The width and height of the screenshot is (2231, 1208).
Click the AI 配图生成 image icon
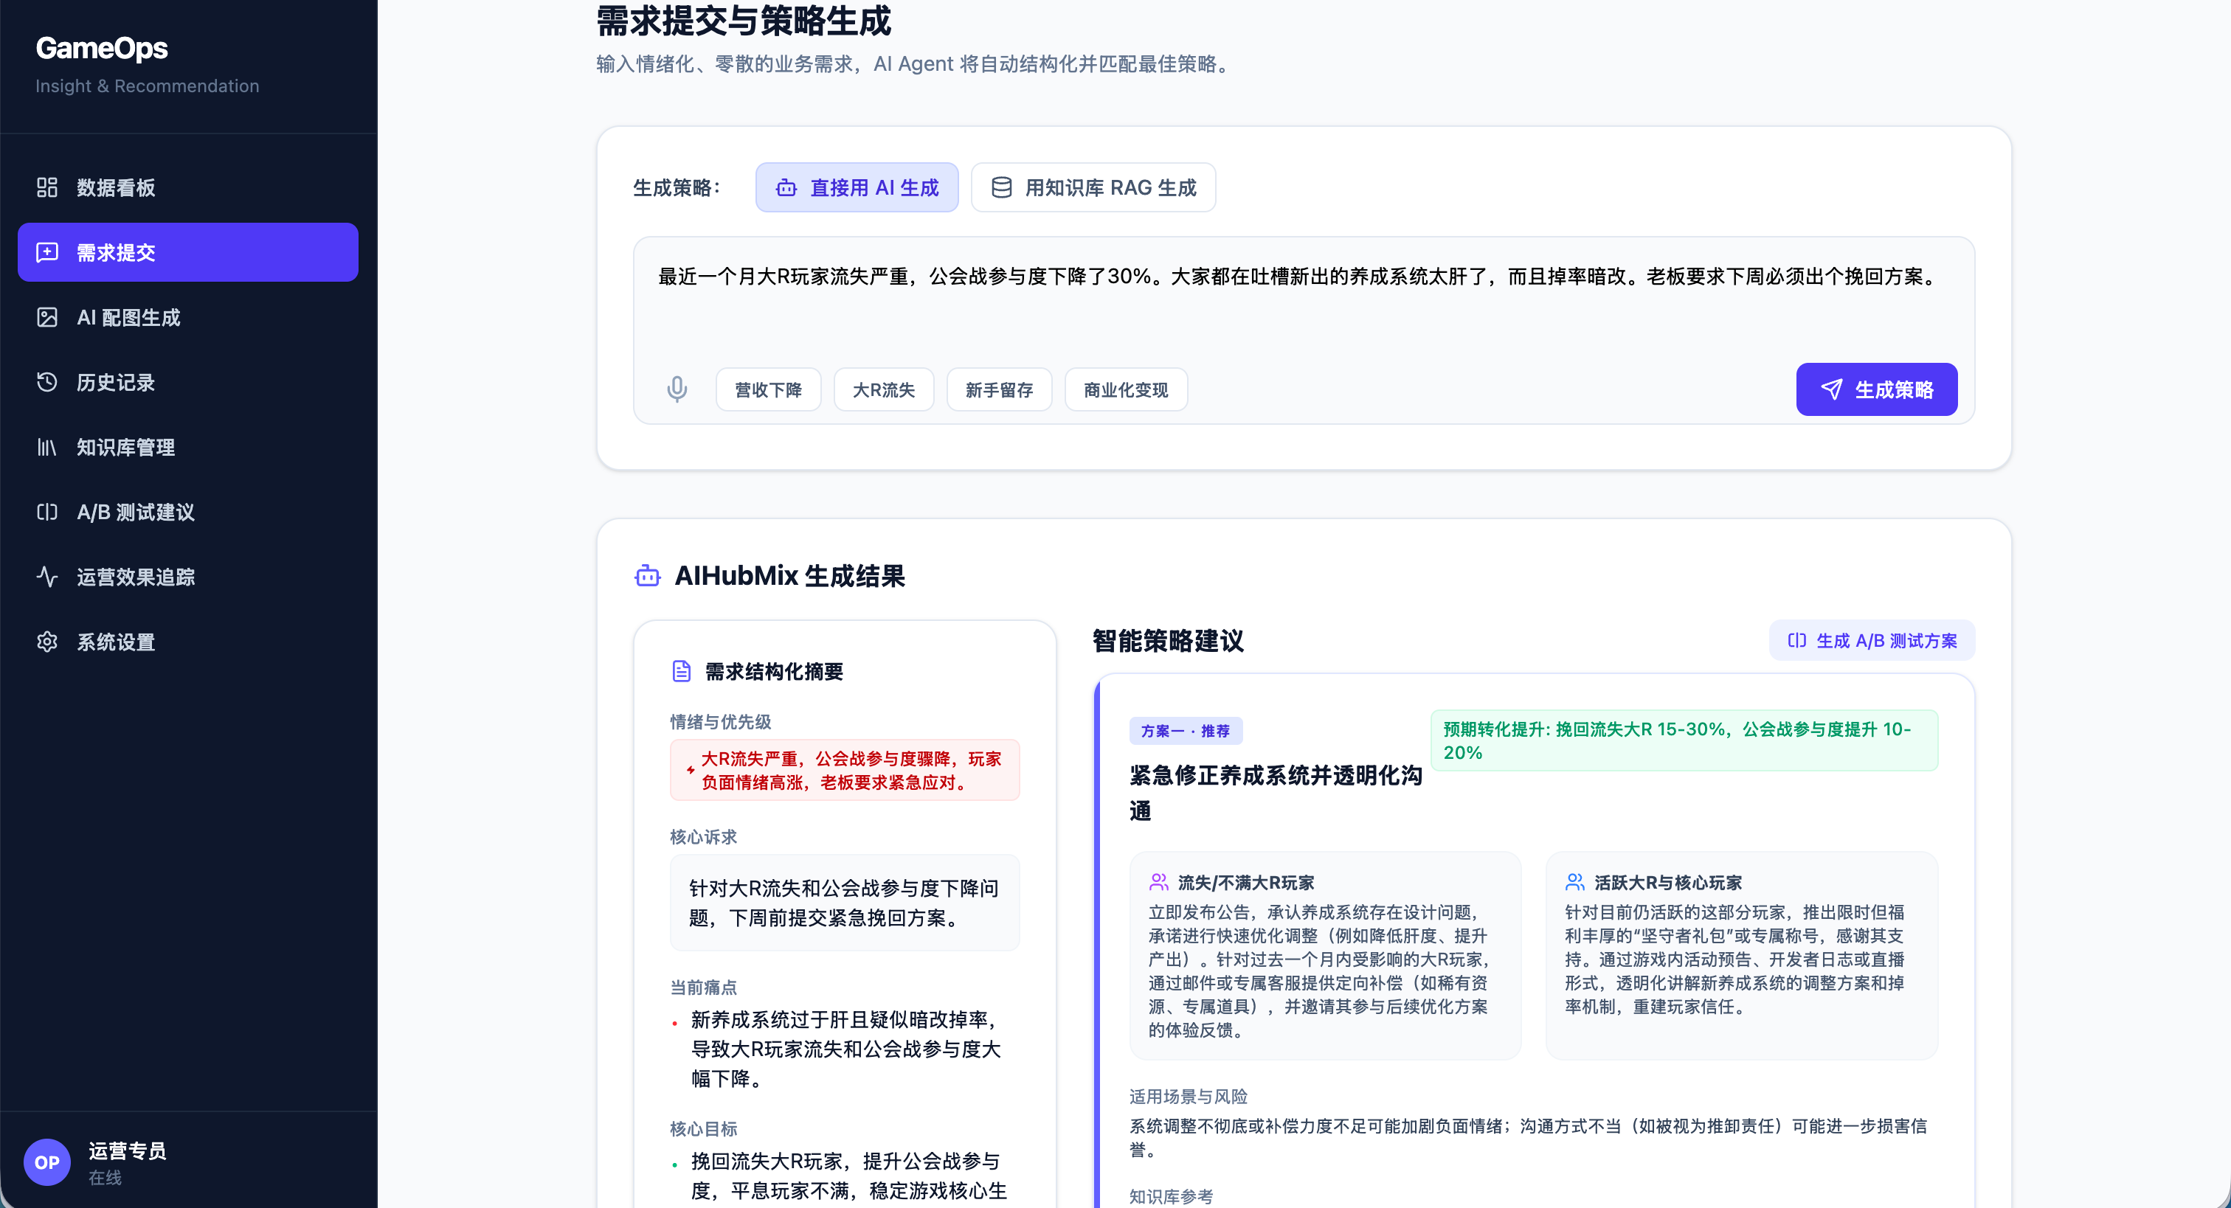click(46, 317)
